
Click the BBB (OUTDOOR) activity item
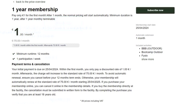click(152, 49)
